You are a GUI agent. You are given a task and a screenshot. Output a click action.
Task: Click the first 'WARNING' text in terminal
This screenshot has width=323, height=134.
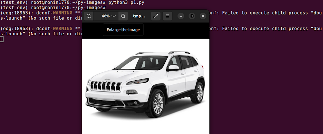click(63, 13)
